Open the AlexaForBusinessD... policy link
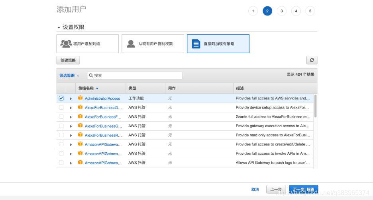The width and height of the screenshot is (373, 200). (x=103, y=107)
